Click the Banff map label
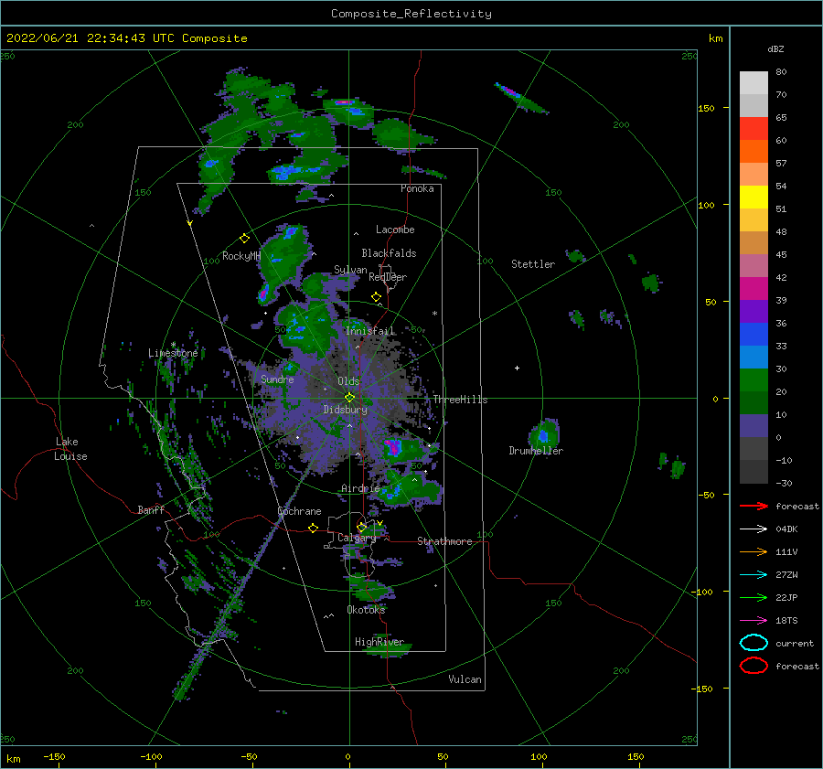Image resolution: width=823 pixels, height=769 pixels. [151, 509]
